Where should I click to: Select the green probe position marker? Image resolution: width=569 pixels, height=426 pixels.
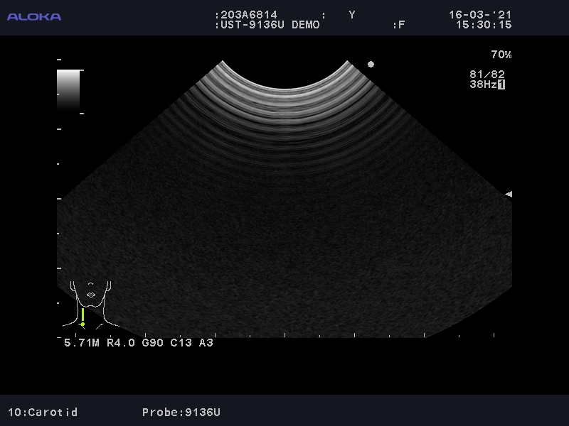(83, 317)
